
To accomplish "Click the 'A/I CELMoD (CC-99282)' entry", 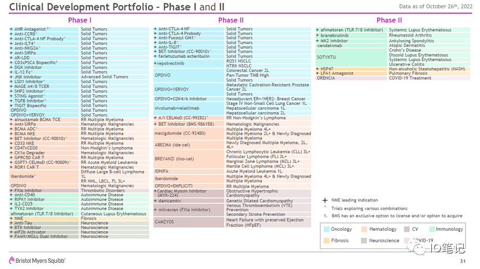I will point(182,118).
